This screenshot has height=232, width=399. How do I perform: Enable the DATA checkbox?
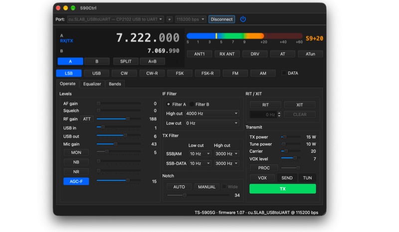point(284,73)
